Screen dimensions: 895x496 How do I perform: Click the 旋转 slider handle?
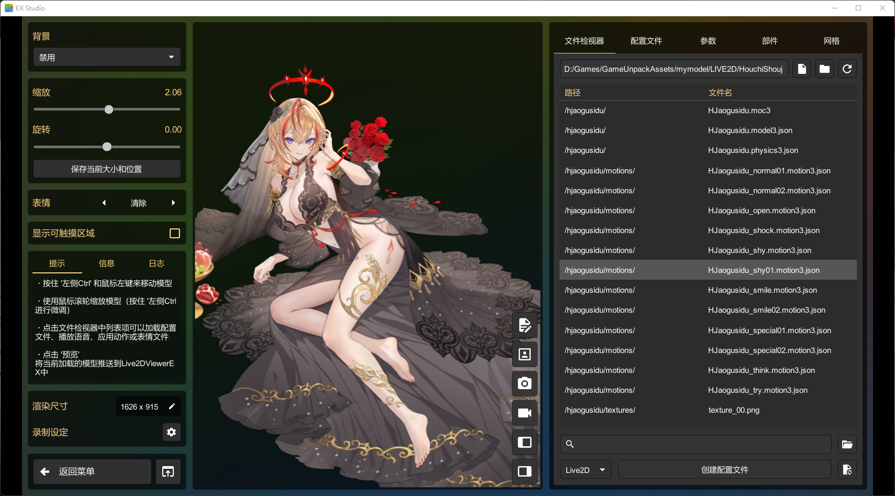(107, 147)
